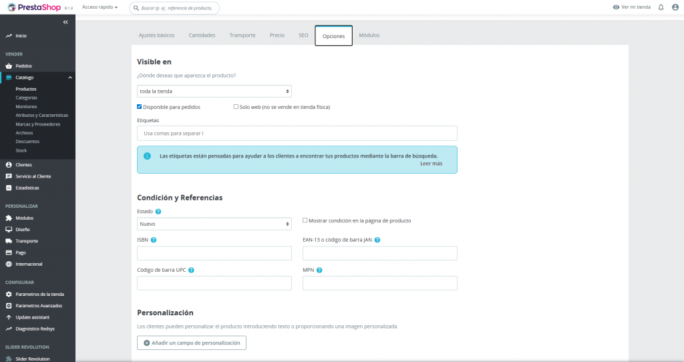The width and height of the screenshot is (684, 362).
Task: Switch to the Precio tab
Action: [x=277, y=35]
